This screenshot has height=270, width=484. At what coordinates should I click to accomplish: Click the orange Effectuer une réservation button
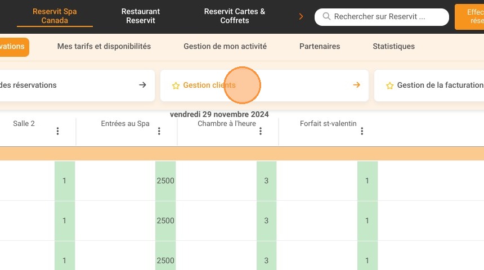(469, 17)
